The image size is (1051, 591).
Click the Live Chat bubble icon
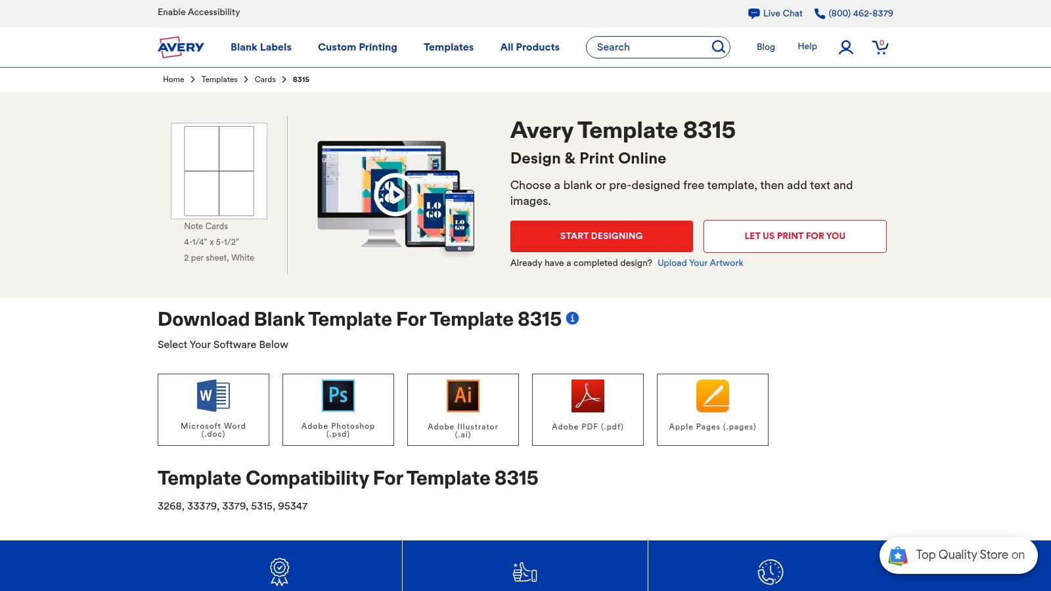pos(753,13)
